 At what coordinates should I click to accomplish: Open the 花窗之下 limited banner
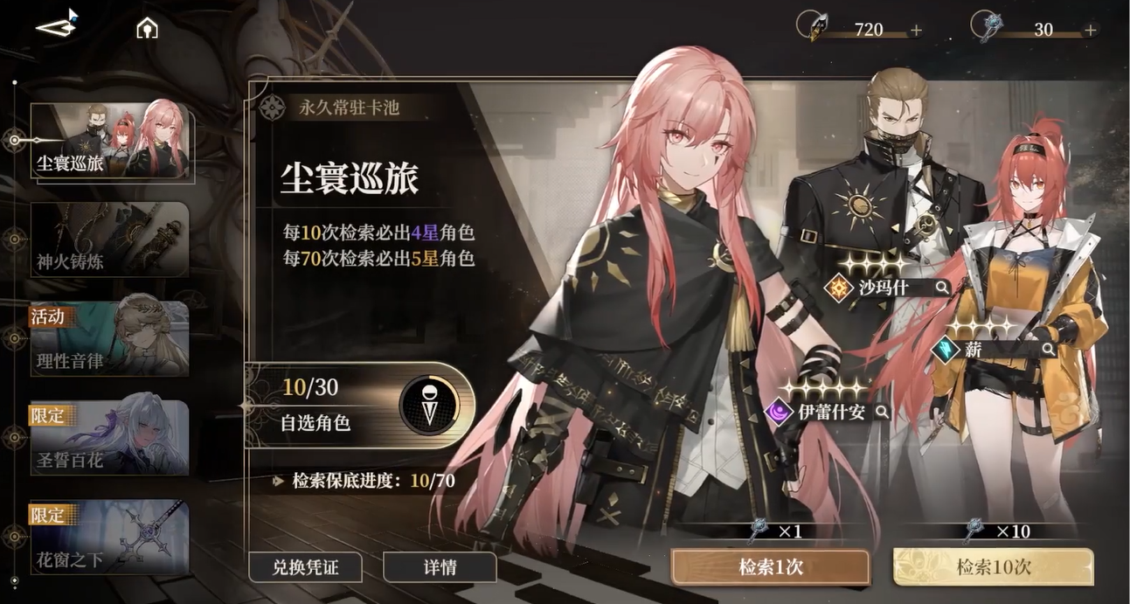click(x=109, y=537)
